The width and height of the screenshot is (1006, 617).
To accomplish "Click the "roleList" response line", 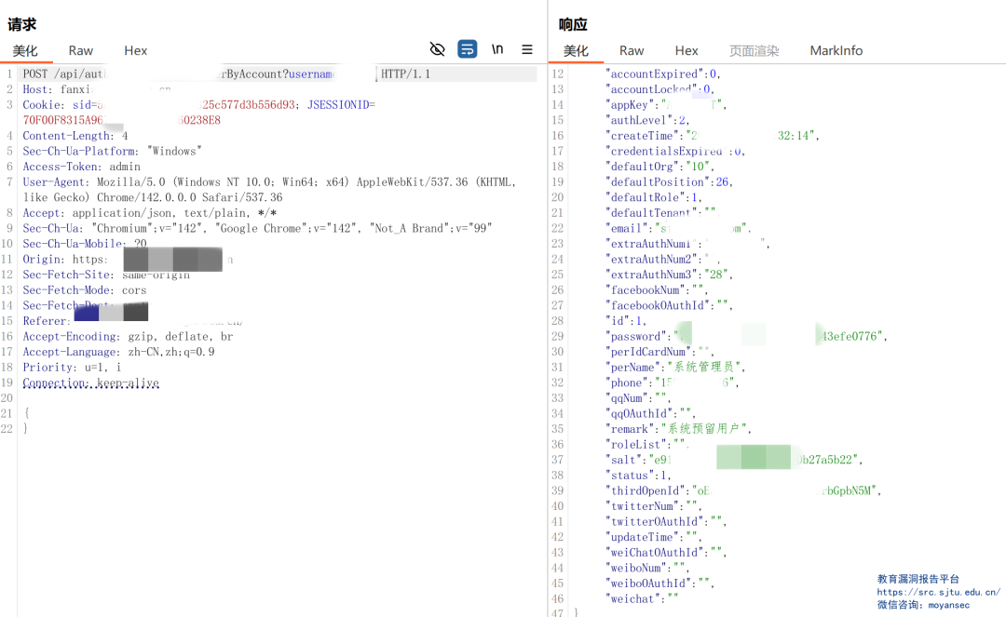I will [648, 445].
